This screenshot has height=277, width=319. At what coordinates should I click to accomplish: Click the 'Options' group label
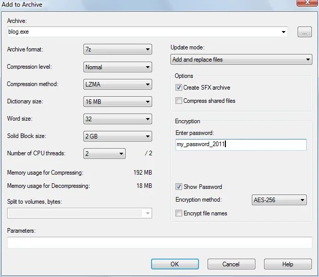click(184, 76)
